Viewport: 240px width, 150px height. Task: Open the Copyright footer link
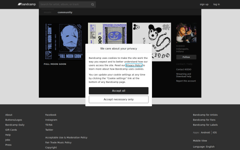point(51,148)
